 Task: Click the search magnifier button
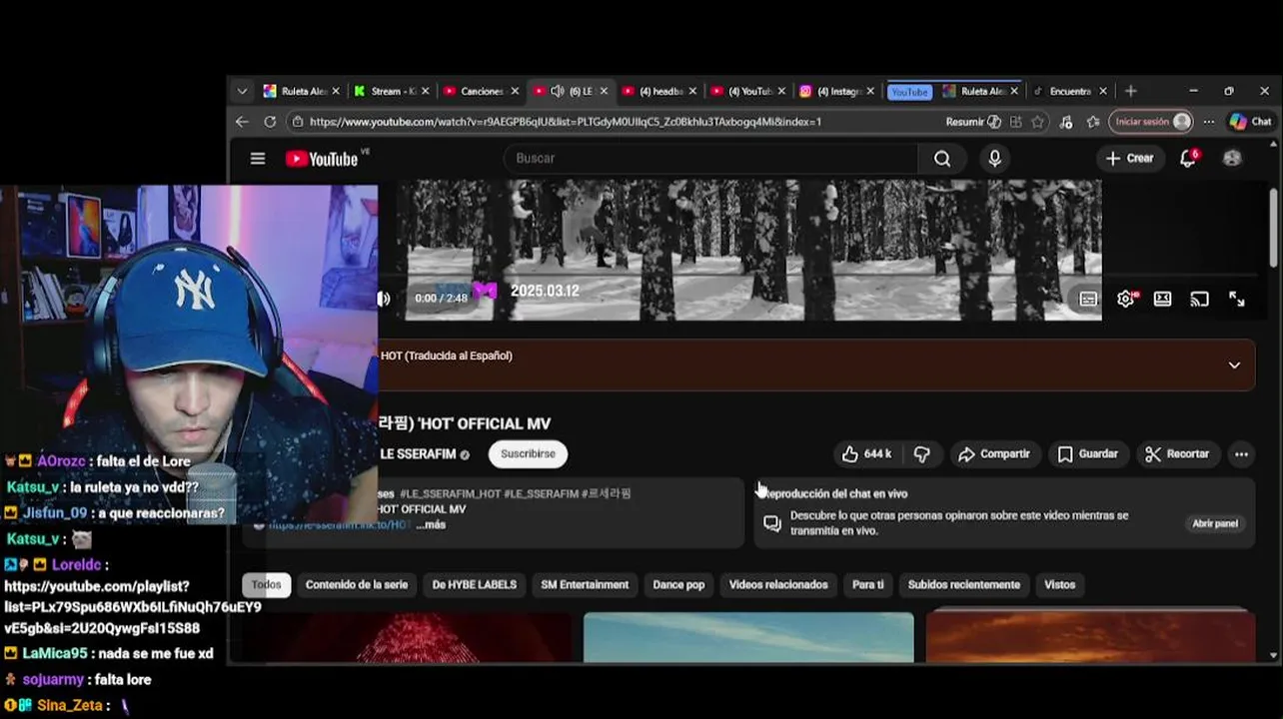pyautogui.click(x=942, y=159)
